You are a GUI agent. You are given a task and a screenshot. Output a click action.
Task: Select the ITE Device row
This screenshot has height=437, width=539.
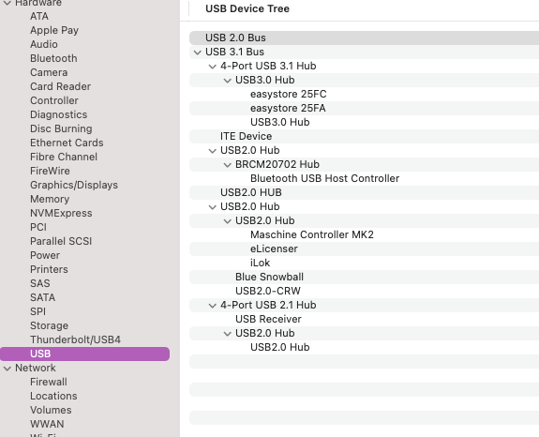pyautogui.click(x=364, y=137)
